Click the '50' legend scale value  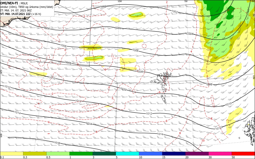233,157
